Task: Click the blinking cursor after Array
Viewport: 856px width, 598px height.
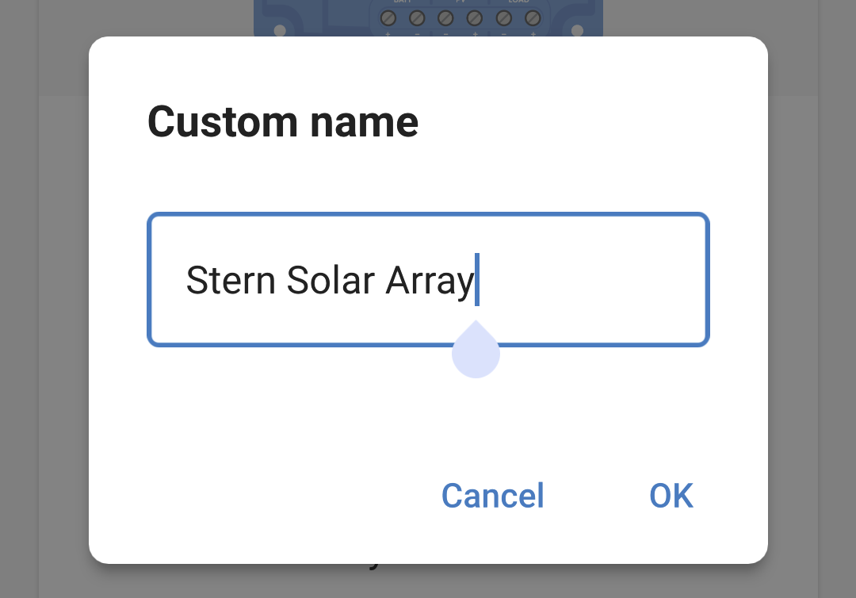Action: (x=477, y=280)
